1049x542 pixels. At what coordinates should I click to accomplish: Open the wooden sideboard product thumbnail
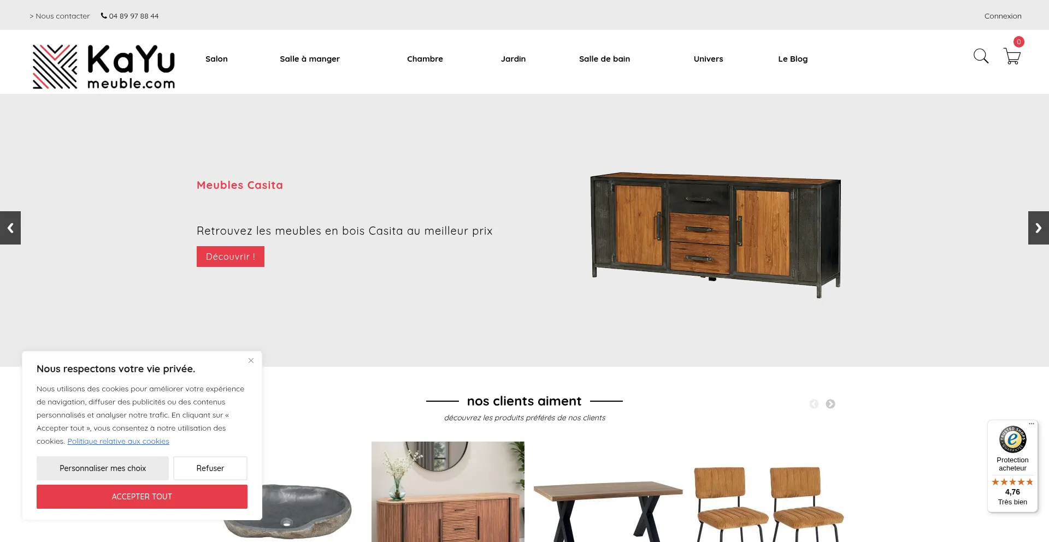tap(448, 492)
